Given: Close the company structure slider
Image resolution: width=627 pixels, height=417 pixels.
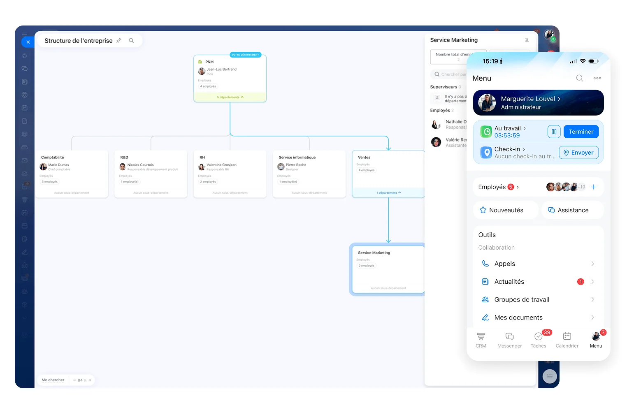Looking at the screenshot, I should coord(28,42).
